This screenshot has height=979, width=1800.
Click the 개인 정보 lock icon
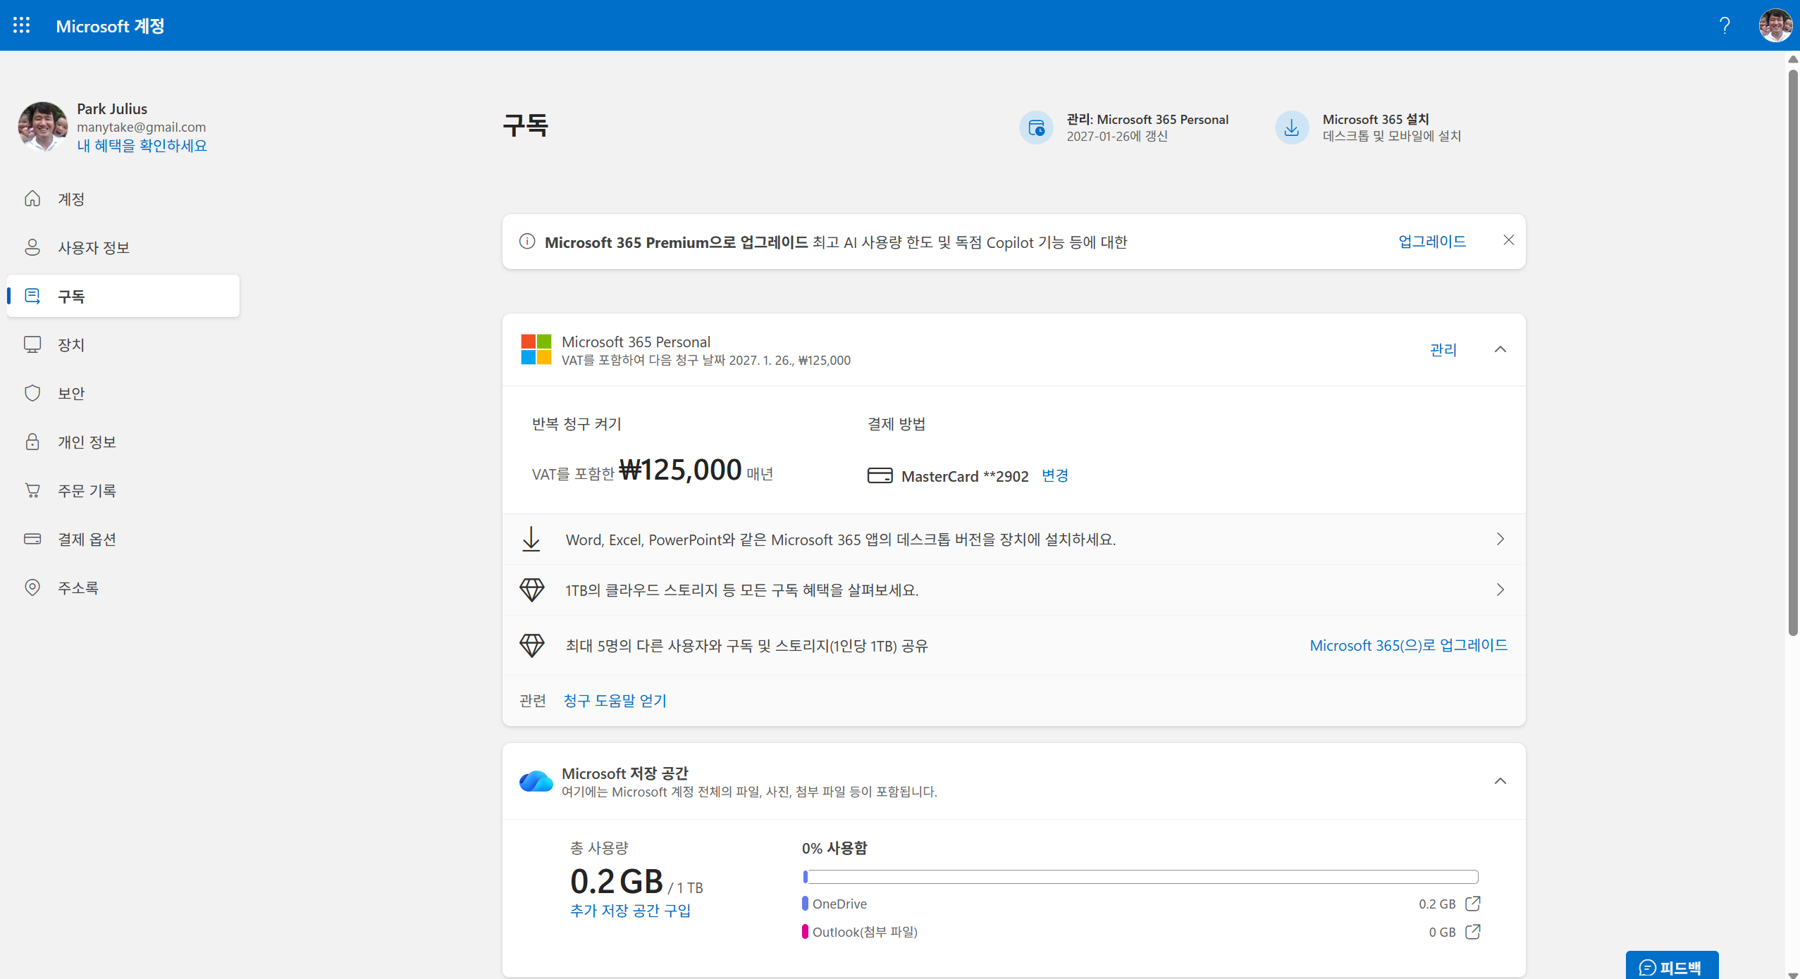click(x=32, y=442)
